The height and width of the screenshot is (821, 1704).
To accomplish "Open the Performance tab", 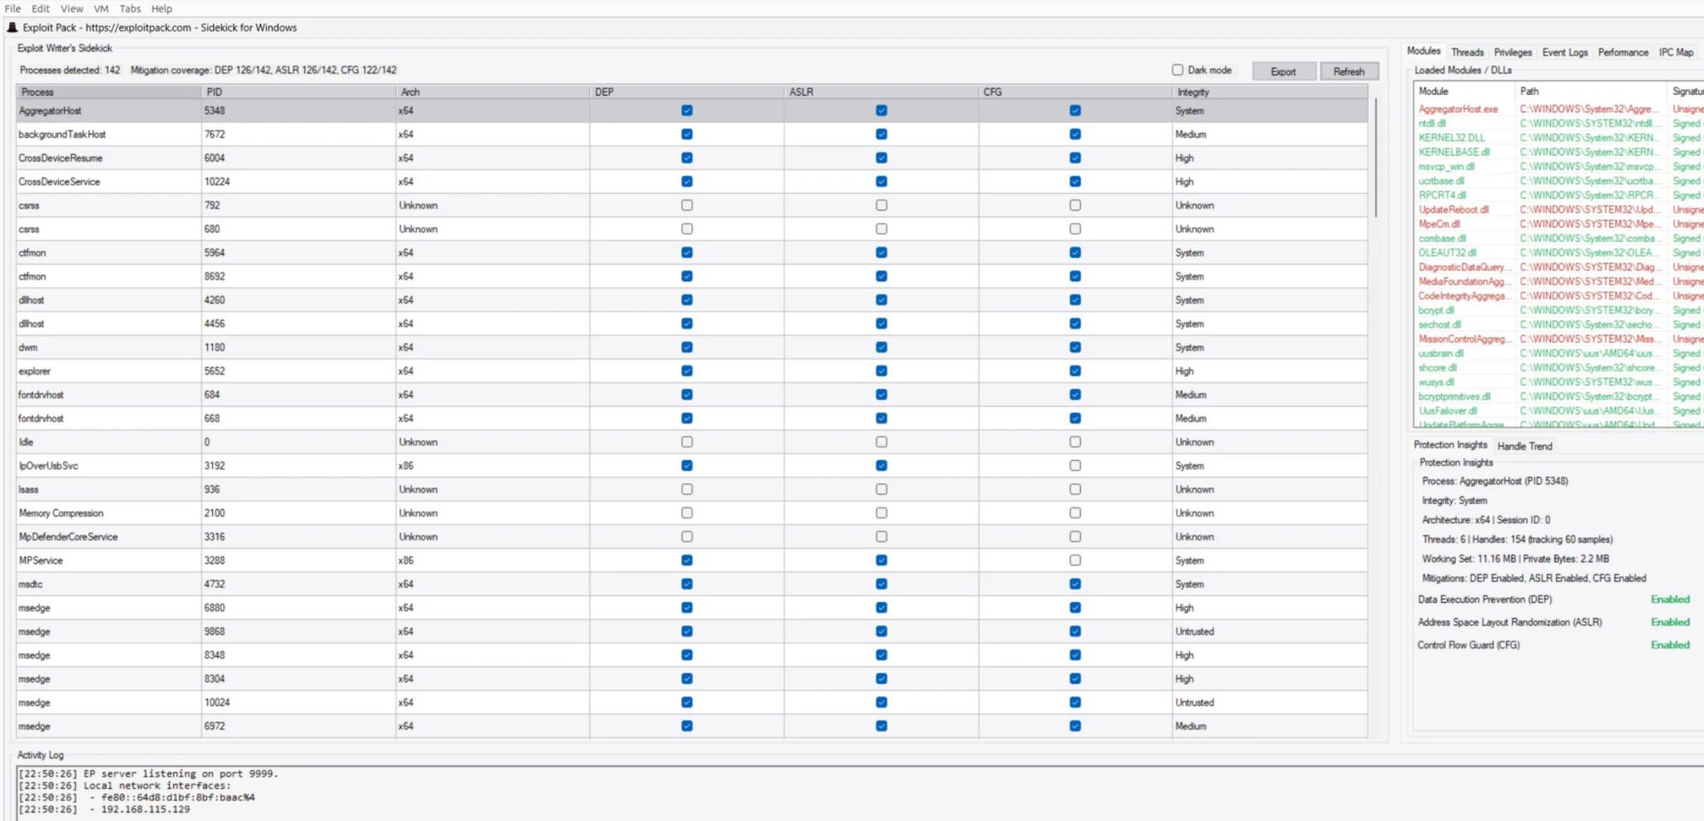I will coord(1622,52).
